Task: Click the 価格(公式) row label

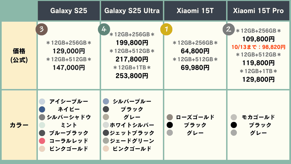Action: pos(19,55)
